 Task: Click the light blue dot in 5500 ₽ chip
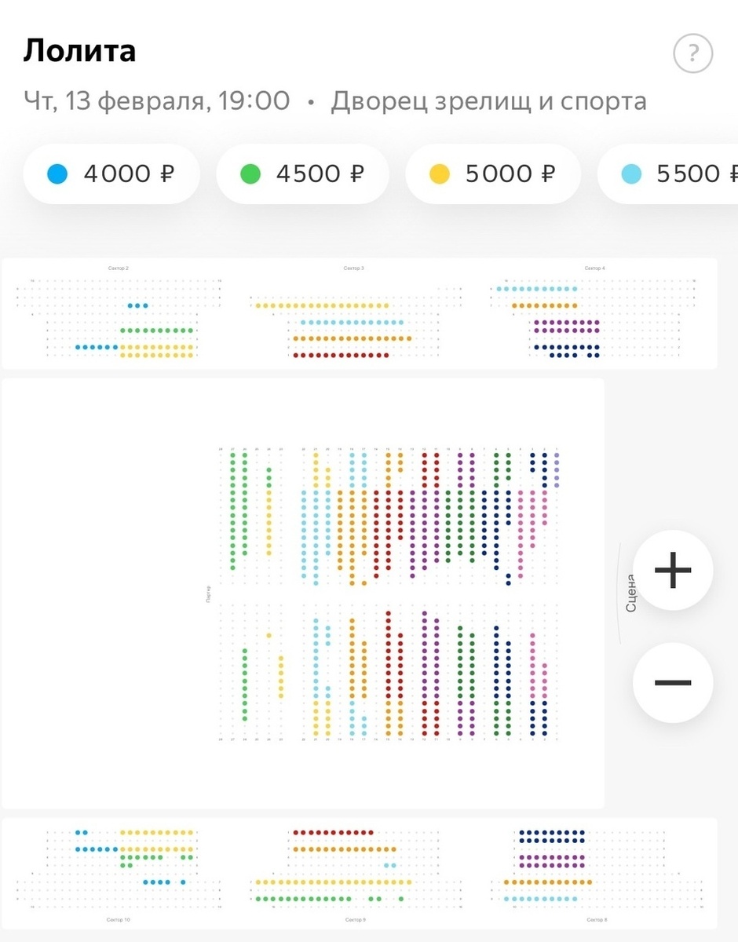631,173
